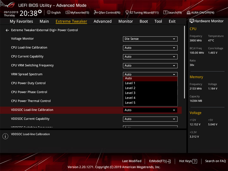Screen dimensions: 228x171
Task: Collapse the VRM Spread Spectrum dropdown
Action: pos(150,74)
